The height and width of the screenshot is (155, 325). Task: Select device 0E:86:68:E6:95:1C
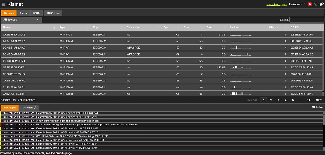(x=162, y=74)
